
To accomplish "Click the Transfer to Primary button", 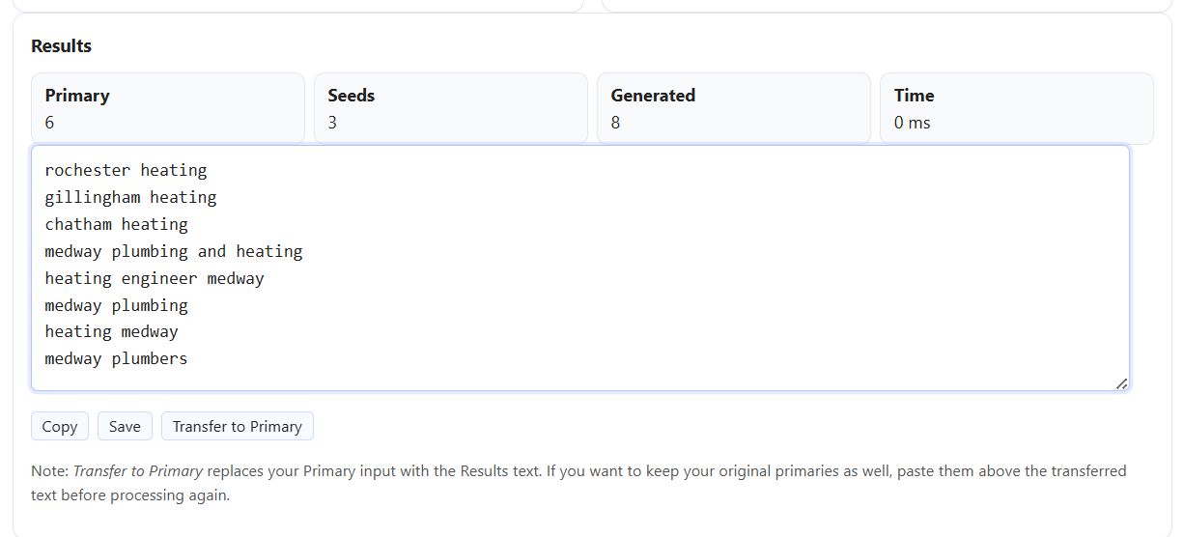I will 238,426.
